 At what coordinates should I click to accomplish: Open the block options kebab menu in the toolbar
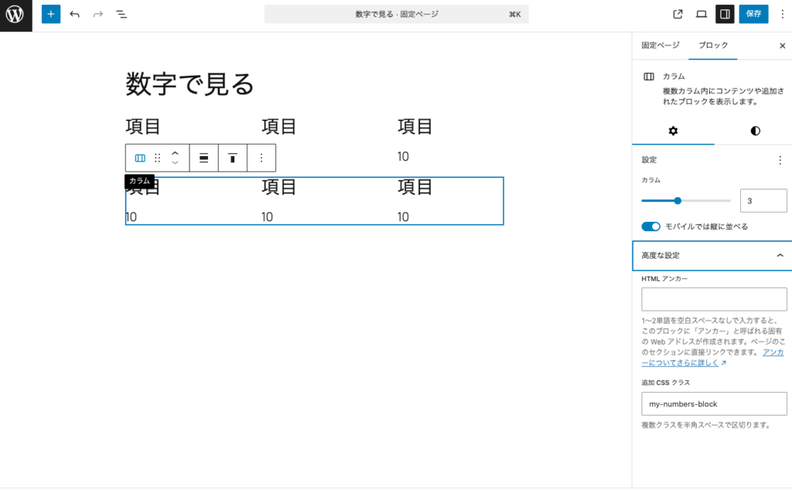(x=261, y=158)
